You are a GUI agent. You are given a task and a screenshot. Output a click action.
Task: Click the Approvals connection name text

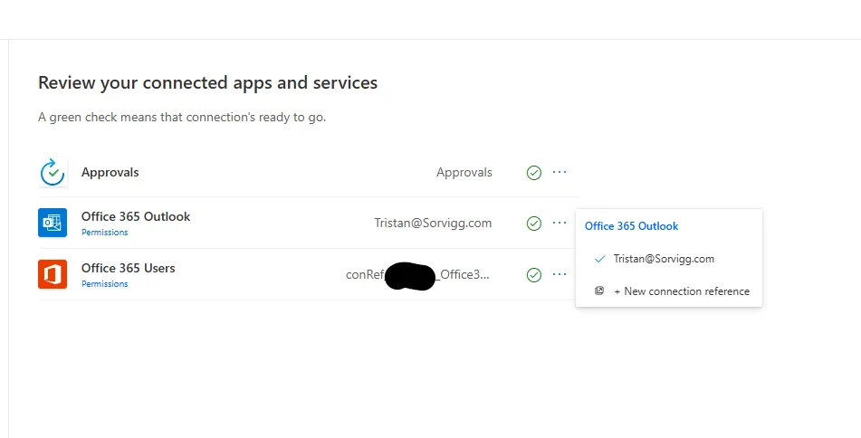coord(464,172)
